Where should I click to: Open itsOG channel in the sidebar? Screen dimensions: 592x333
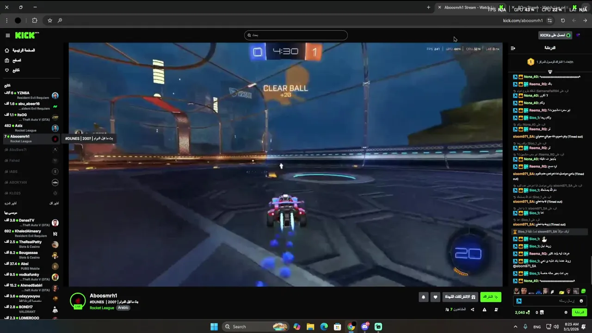point(31,117)
